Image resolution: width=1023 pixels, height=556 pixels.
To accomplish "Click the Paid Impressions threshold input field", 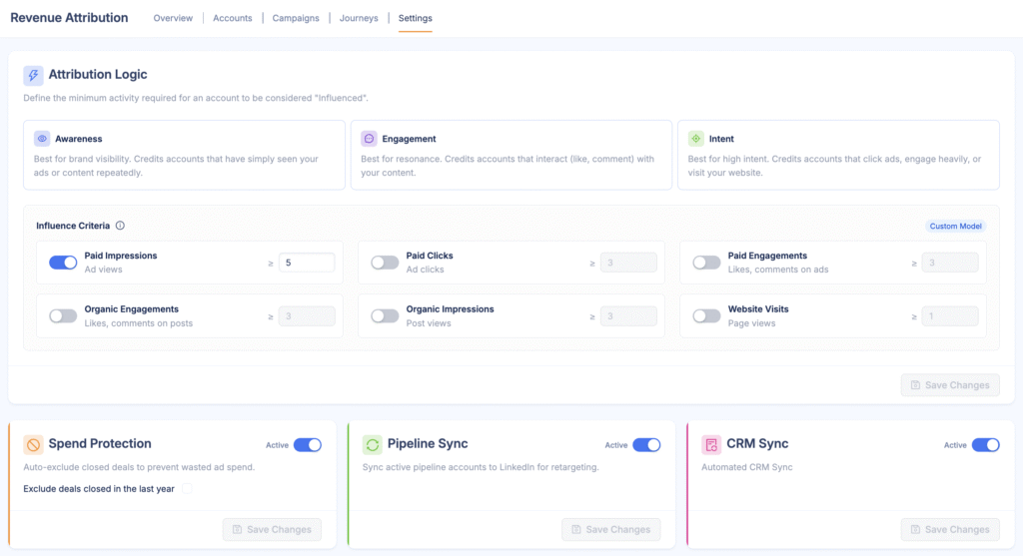I will (307, 263).
